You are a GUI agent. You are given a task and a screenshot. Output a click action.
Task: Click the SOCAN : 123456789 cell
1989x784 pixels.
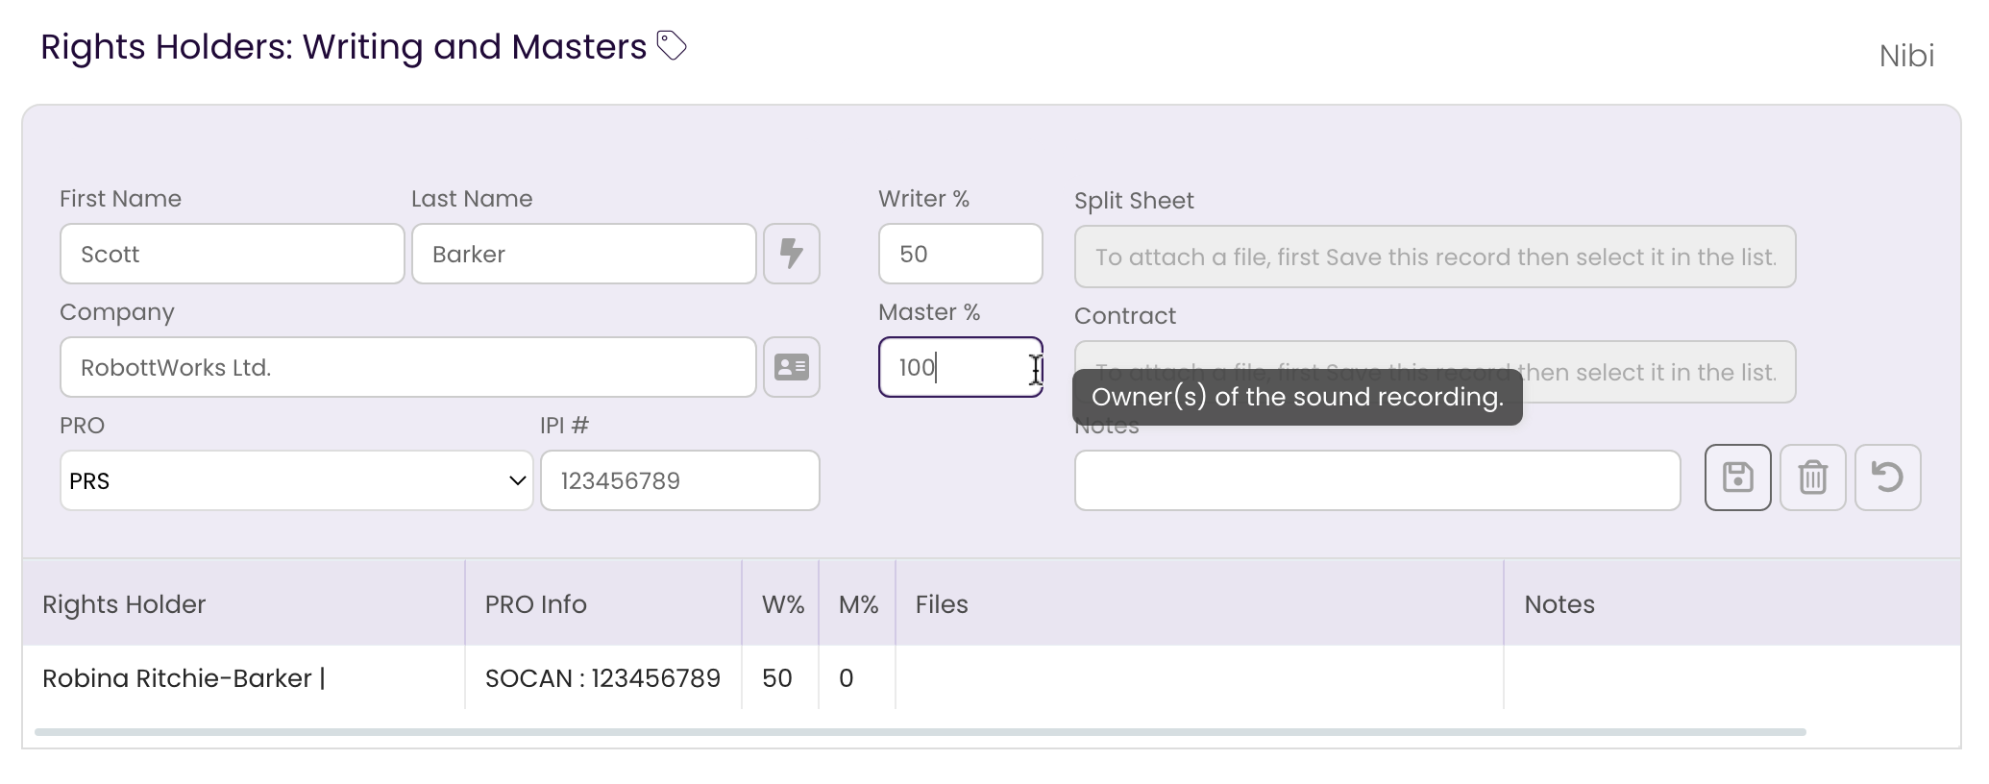(603, 678)
